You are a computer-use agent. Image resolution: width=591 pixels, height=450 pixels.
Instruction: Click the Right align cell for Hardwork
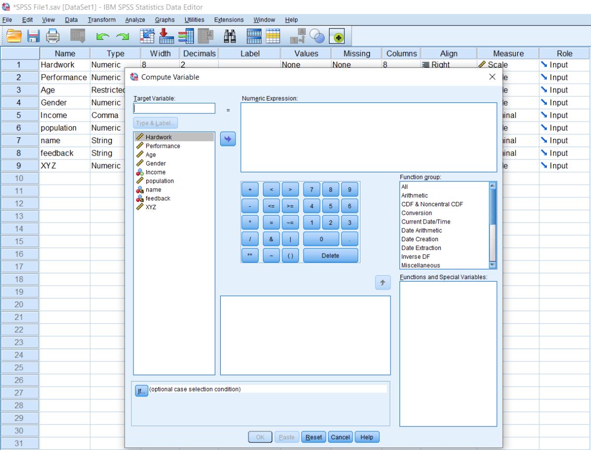(x=449, y=64)
